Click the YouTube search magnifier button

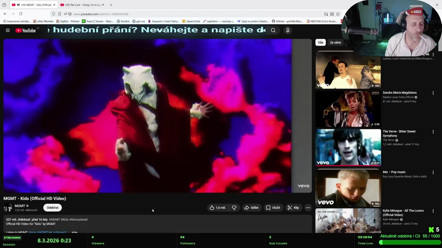pyautogui.click(x=273, y=30)
